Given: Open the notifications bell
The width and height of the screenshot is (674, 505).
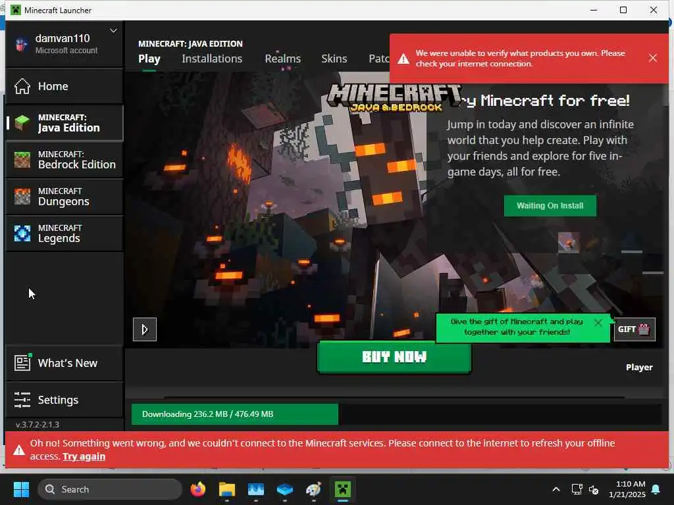Looking at the screenshot, I should [656, 489].
